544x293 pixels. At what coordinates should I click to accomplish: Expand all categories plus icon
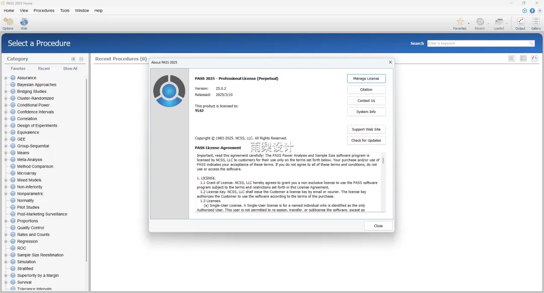coord(73,59)
